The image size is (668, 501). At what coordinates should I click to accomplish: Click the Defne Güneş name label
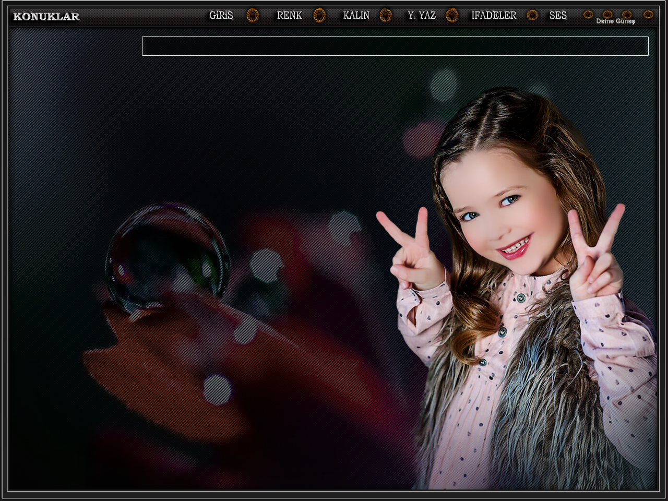615,22
